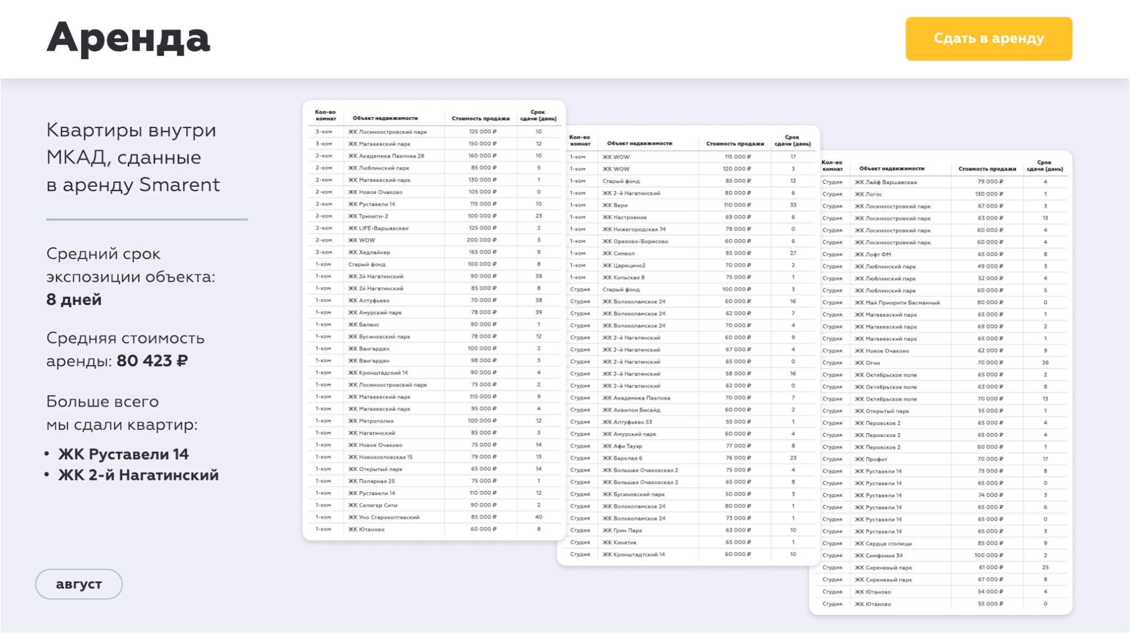Click the '80 423 ₽' average rent value

tap(152, 361)
